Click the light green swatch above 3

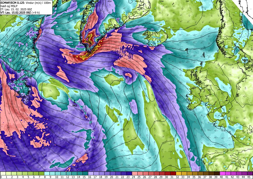pyautogui.click(x=19, y=173)
